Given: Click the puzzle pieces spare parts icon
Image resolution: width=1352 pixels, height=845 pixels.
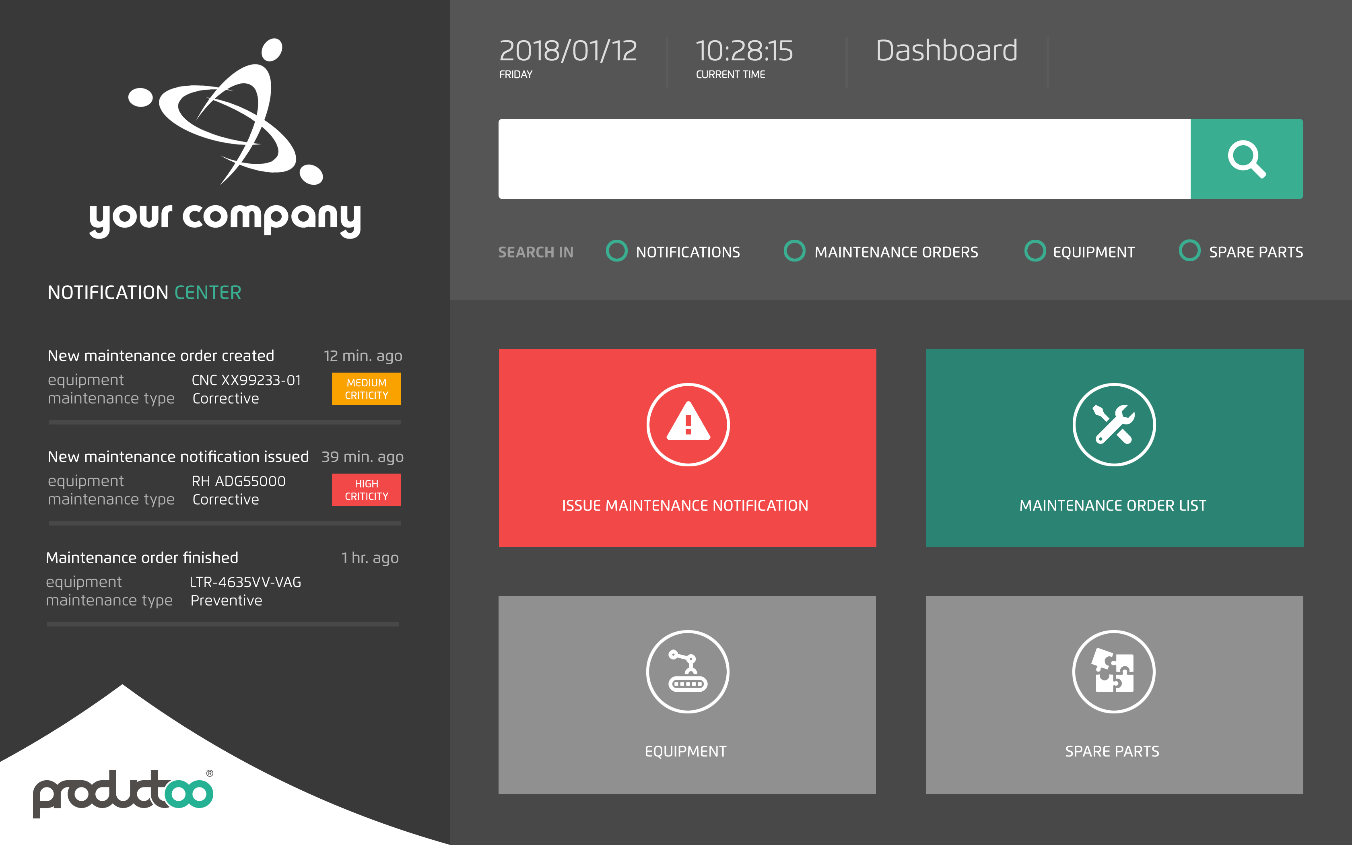Looking at the screenshot, I should [x=1114, y=671].
